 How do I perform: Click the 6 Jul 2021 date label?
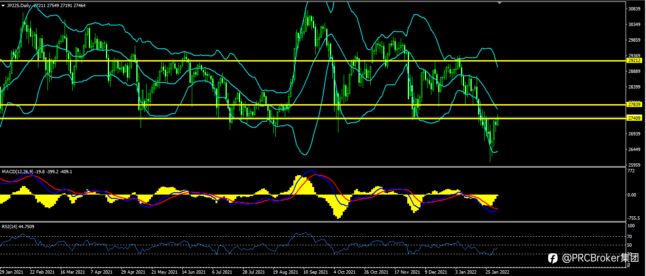(x=222, y=273)
